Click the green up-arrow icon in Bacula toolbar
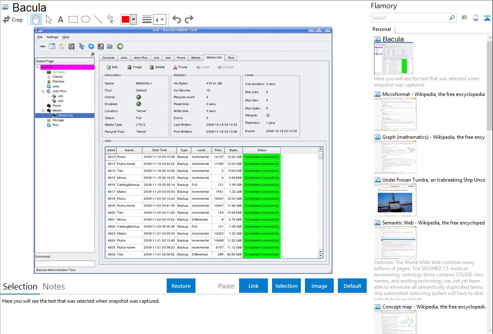The height and width of the screenshot is (334, 493). [120, 47]
